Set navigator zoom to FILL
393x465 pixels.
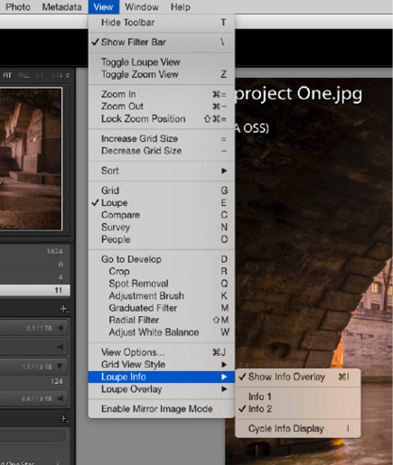pos(24,75)
